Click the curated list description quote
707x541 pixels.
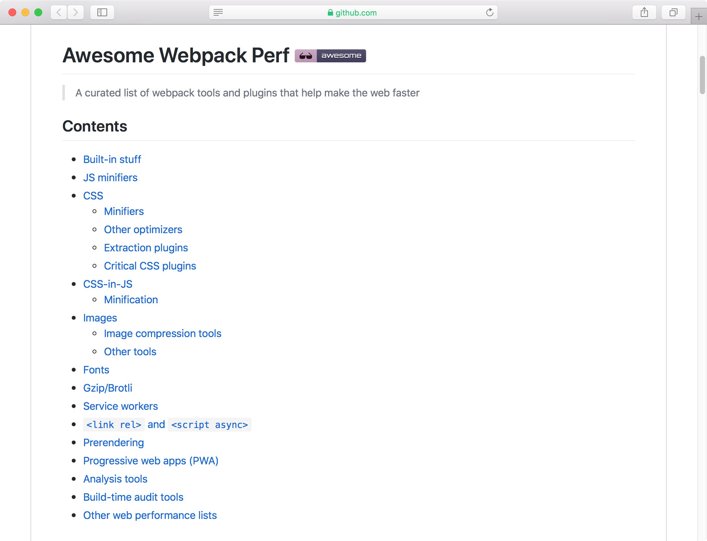pos(247,93)
